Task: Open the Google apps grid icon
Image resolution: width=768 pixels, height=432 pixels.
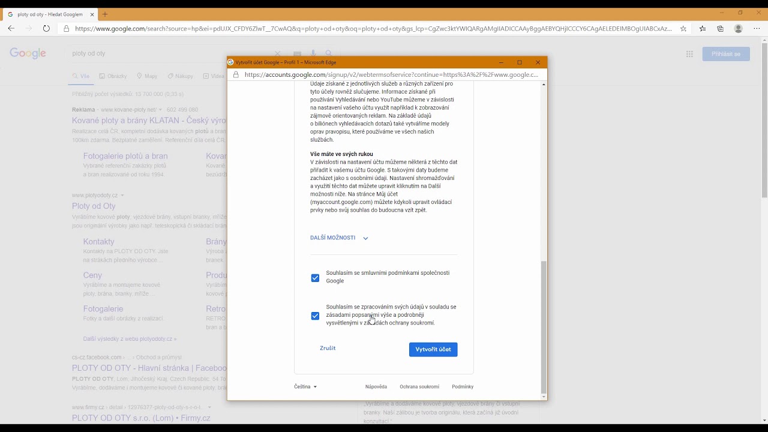Action: (x=689, y=54)
